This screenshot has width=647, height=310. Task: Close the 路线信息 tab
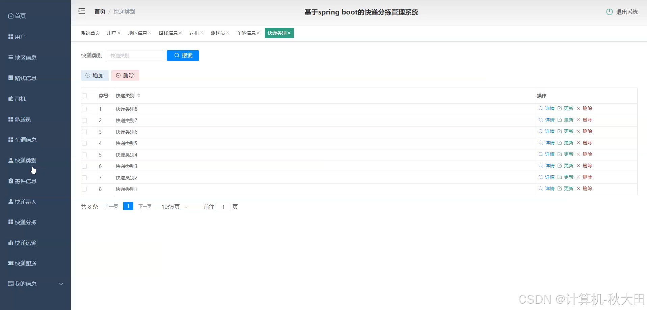[x=180, y=33]
